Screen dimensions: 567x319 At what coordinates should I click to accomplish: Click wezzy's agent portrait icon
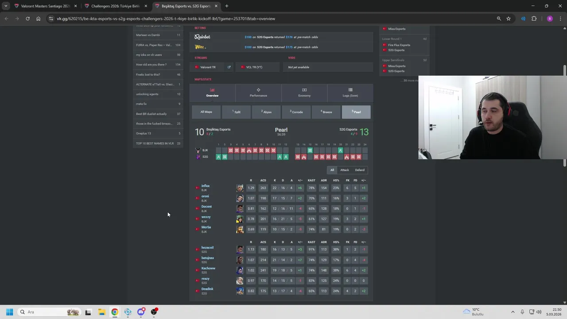point(240,219)
